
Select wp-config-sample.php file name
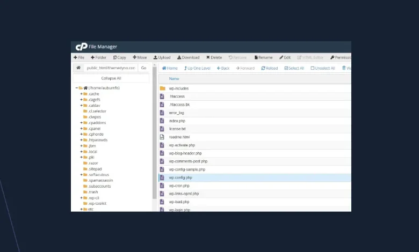click(187, 169)
